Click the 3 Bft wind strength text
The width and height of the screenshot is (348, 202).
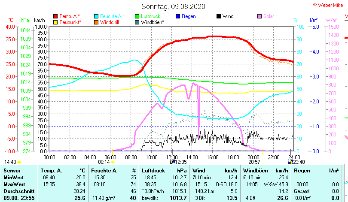(200, 198)
